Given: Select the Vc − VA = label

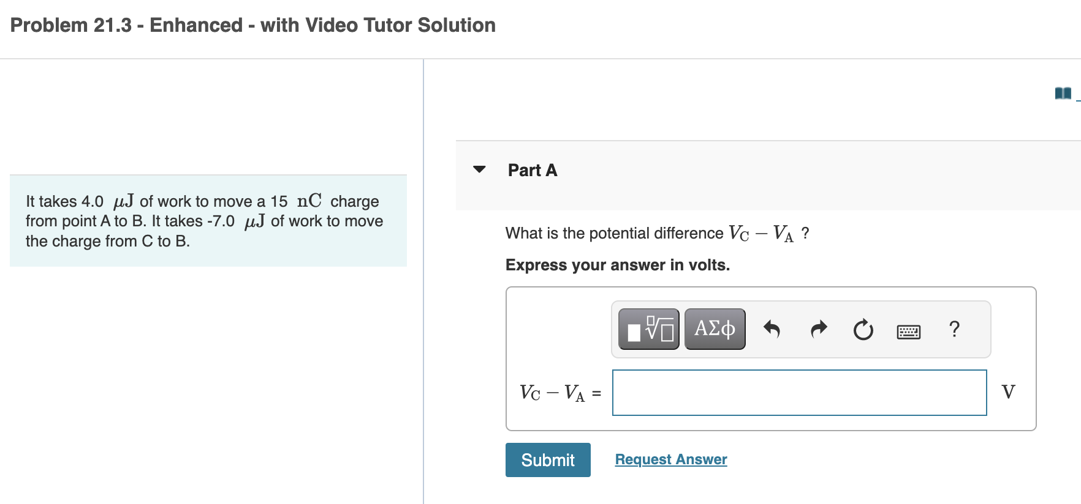Looking at the screenshot, I should click(x=560, y=393).
